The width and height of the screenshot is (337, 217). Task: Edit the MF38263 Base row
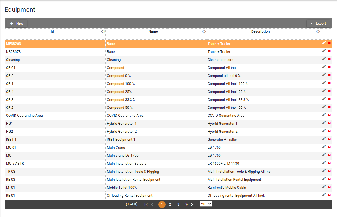324,43
